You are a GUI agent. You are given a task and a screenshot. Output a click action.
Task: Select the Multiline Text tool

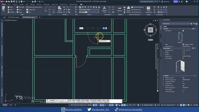click(x=104, y=10)
